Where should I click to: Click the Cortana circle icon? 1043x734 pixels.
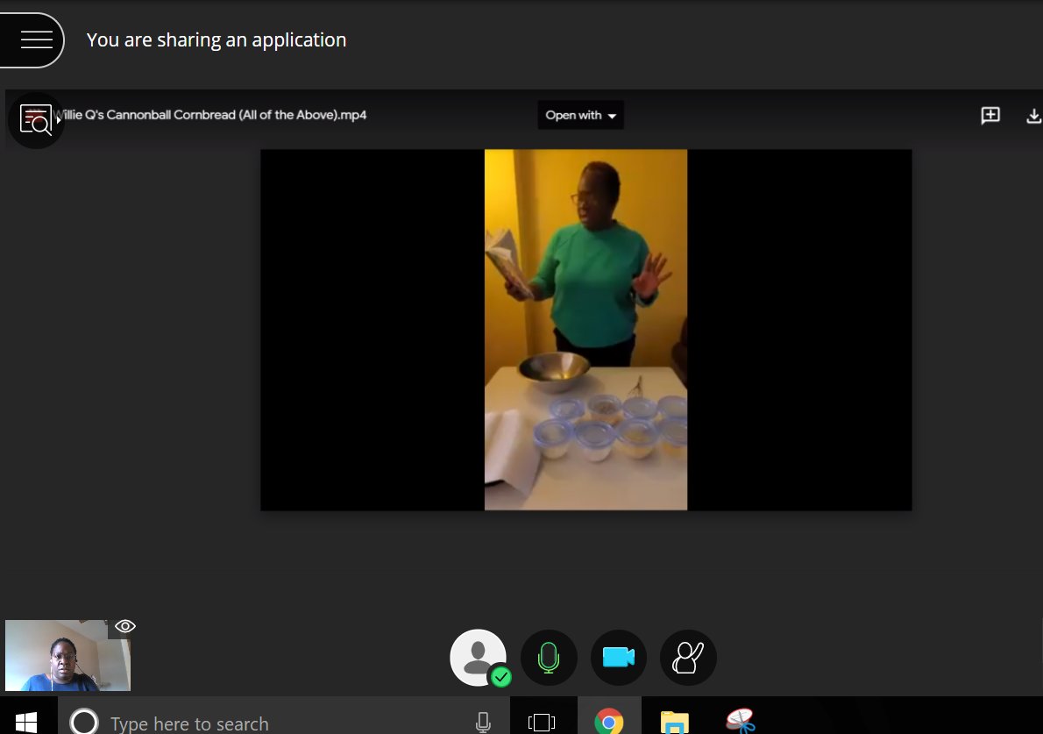coord(84,722)
